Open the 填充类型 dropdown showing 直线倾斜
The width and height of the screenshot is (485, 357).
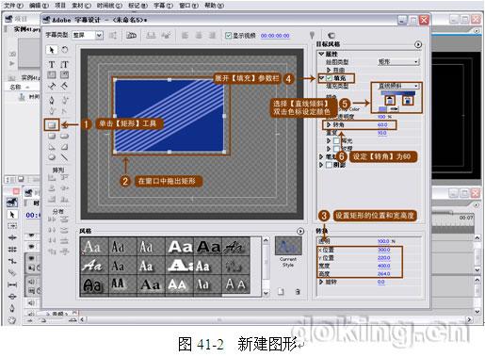[398, 86]
